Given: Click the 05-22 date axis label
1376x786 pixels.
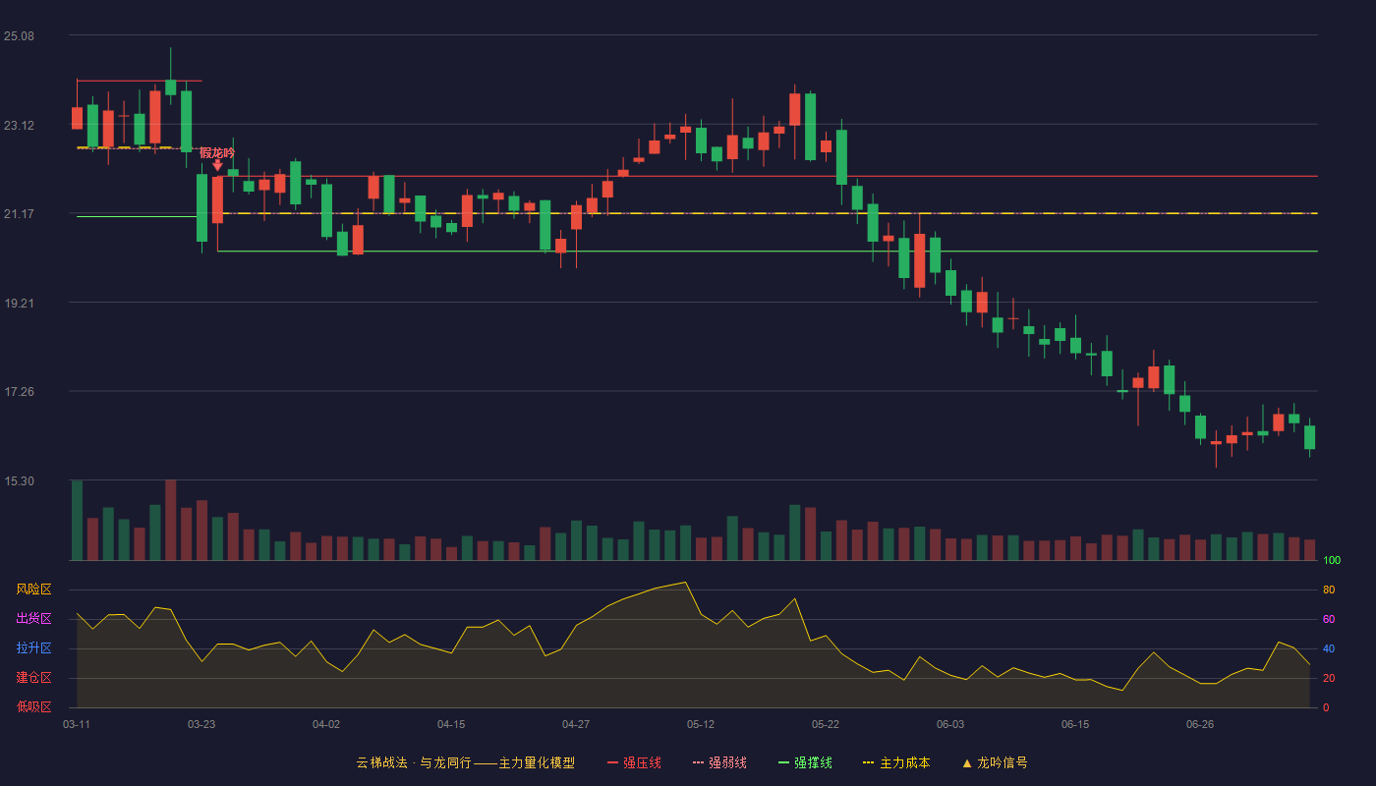Looking at the screenshot, I should pos(826,724).
